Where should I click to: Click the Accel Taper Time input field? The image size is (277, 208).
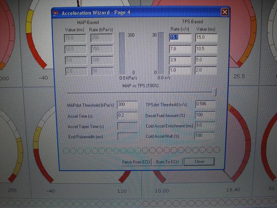pyautogui.click(x=127, y=126)
